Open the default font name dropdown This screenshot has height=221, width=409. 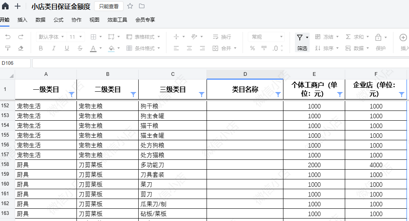tap(52, 37)
